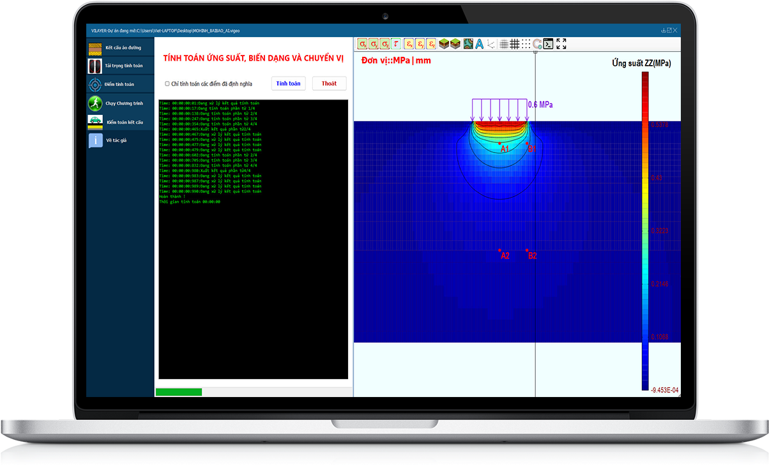Open the console command window icon
Screen dimensions: 769x466
coord(548,44)
